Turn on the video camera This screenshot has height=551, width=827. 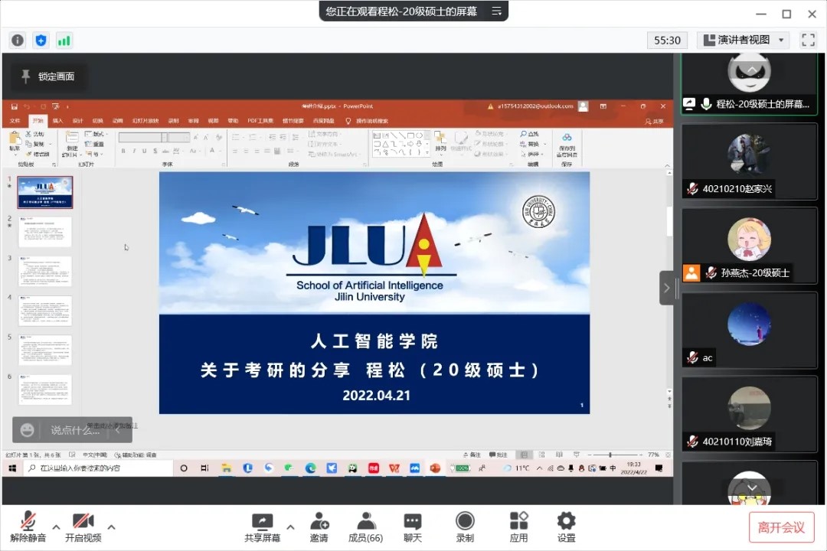83,523
